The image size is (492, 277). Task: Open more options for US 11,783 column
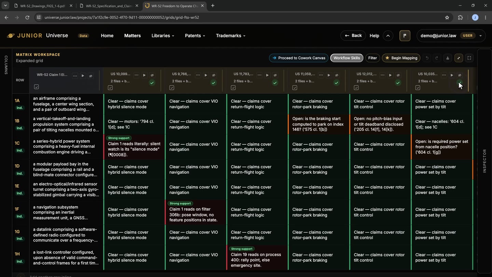259,75
